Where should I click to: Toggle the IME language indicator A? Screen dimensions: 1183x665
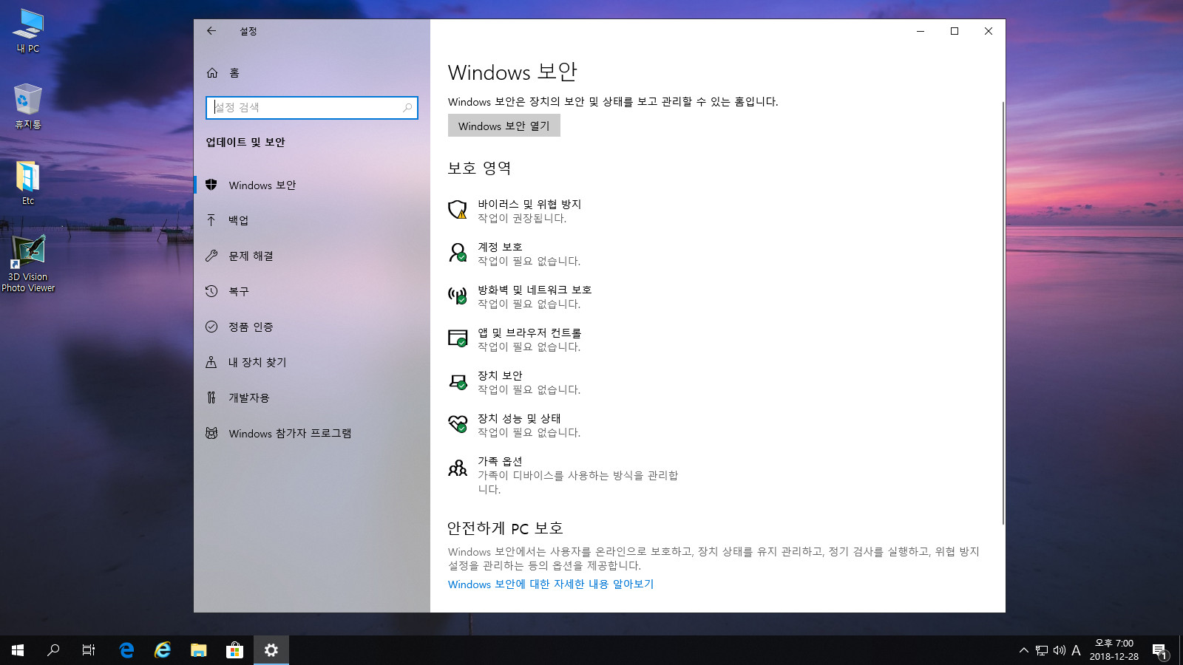tap(1076, 650)
